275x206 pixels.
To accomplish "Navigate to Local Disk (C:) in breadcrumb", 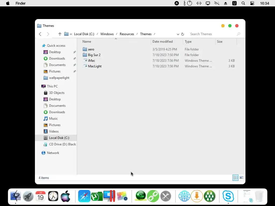I will click(x=84, y=34).
